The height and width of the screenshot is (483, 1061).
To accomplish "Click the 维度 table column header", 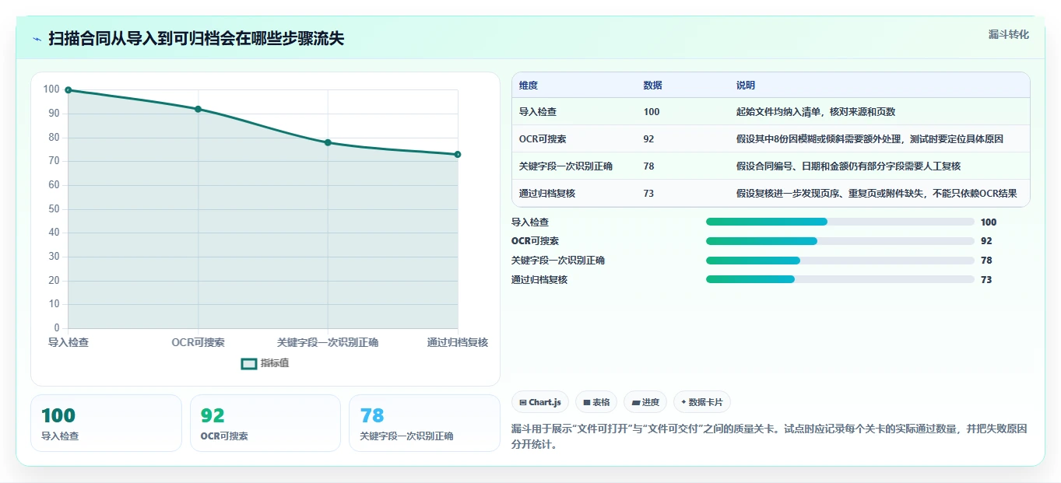I will pos(529,86).
